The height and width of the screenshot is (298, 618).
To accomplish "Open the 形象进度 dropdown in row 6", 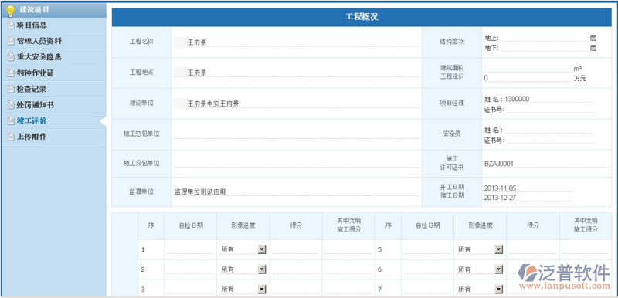I will (x=480, y=269).
